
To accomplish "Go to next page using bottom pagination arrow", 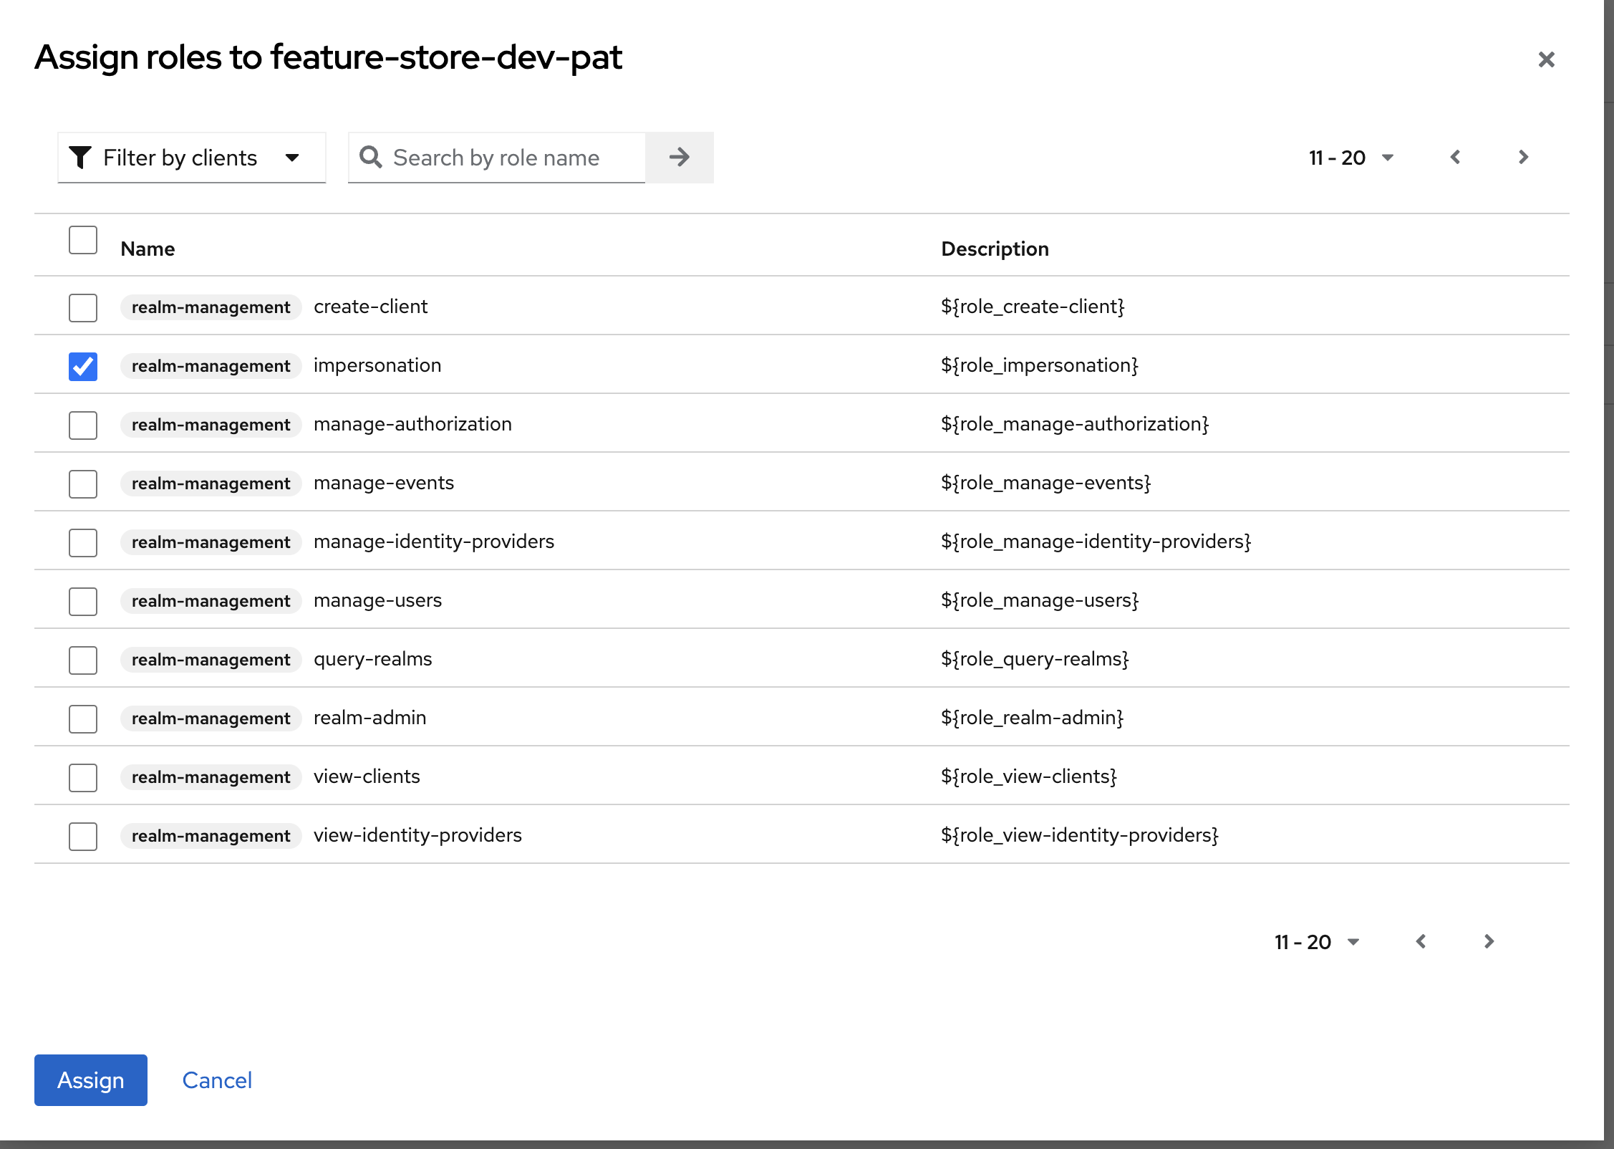I will (x=1489, y=942).
